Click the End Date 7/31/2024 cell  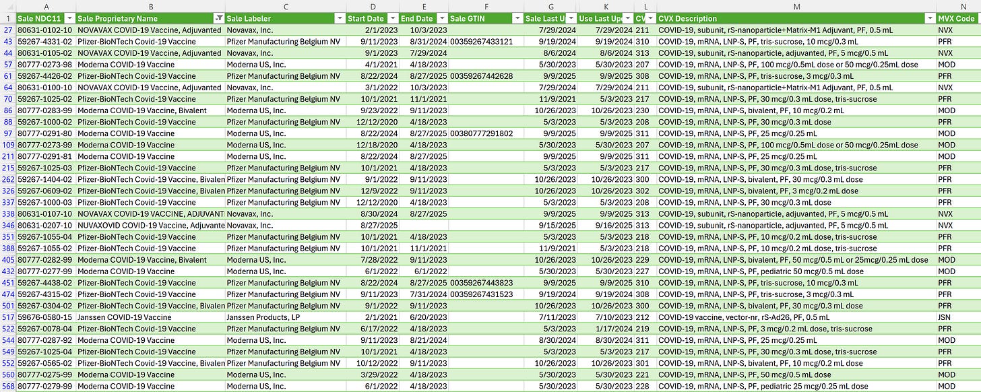[424, 294]
